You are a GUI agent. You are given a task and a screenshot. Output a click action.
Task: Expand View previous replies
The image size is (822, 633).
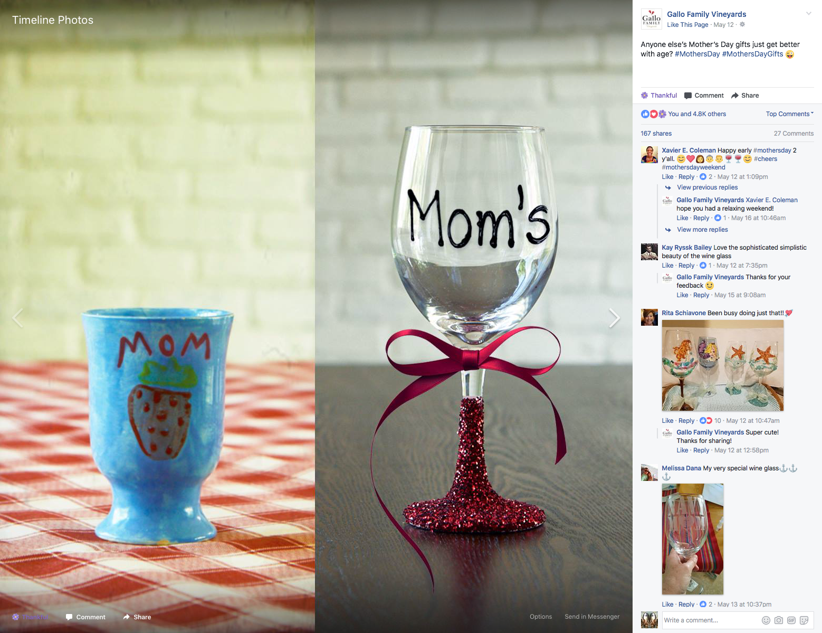[708, 187]
